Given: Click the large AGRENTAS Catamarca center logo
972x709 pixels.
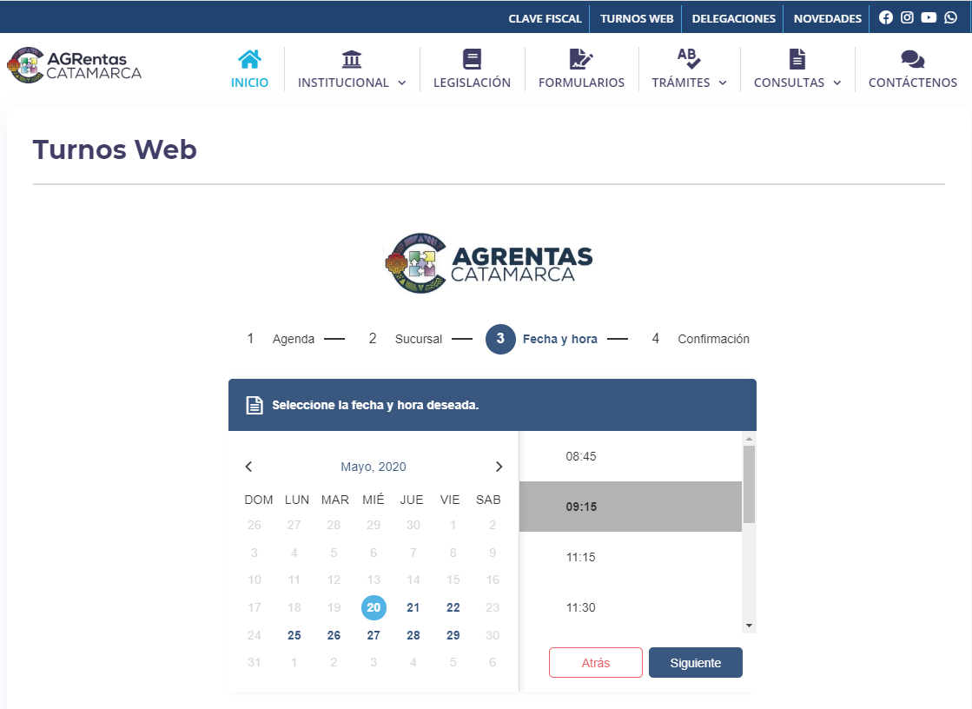Looking at the screenshot, I should 489,263.
